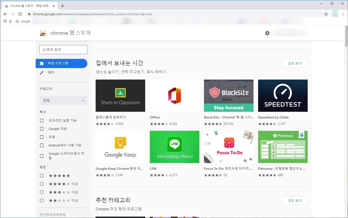Bookmark this page with the star icon

click(x=326, y=14)
